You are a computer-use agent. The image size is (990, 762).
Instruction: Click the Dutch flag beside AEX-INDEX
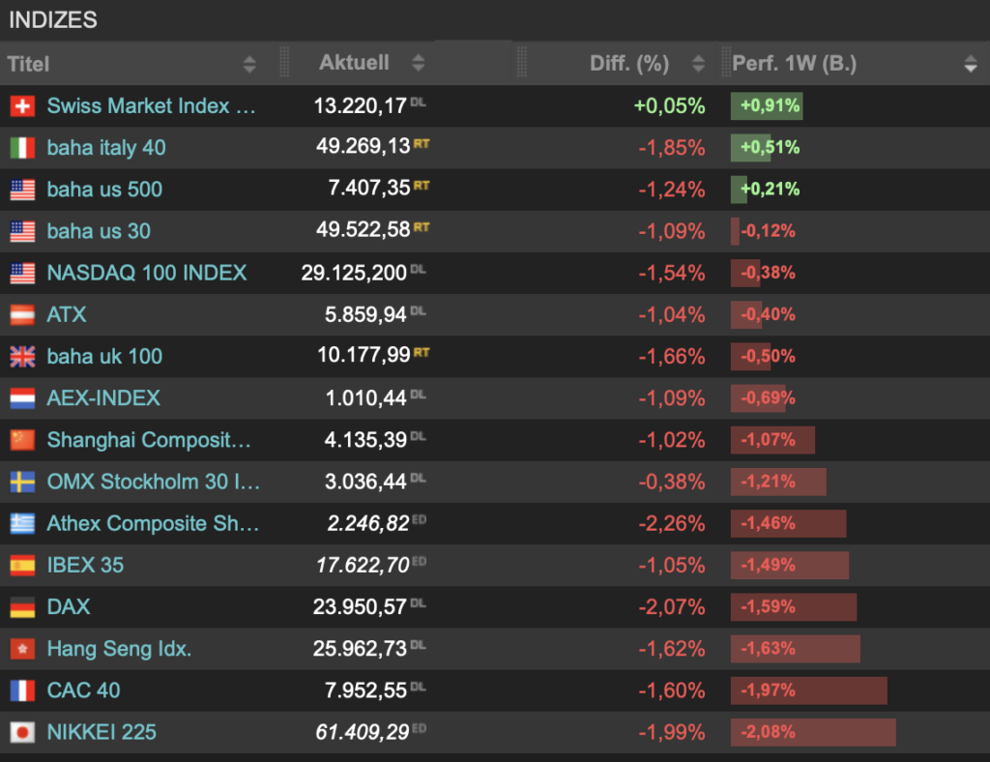pos(22,398)
